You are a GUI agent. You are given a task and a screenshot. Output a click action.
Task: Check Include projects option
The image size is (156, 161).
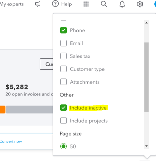coord(63,121)
